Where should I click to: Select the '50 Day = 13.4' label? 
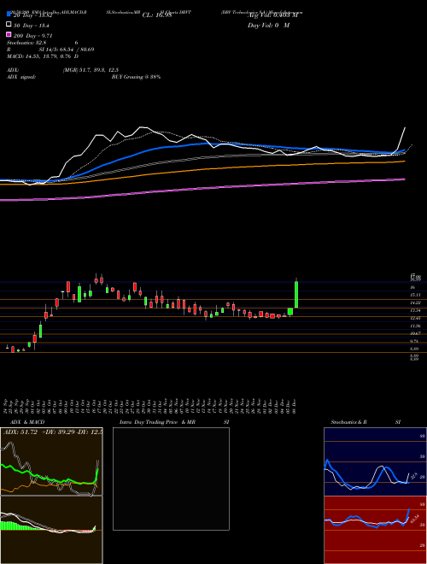pyautogui.click(x=32, y=25)
